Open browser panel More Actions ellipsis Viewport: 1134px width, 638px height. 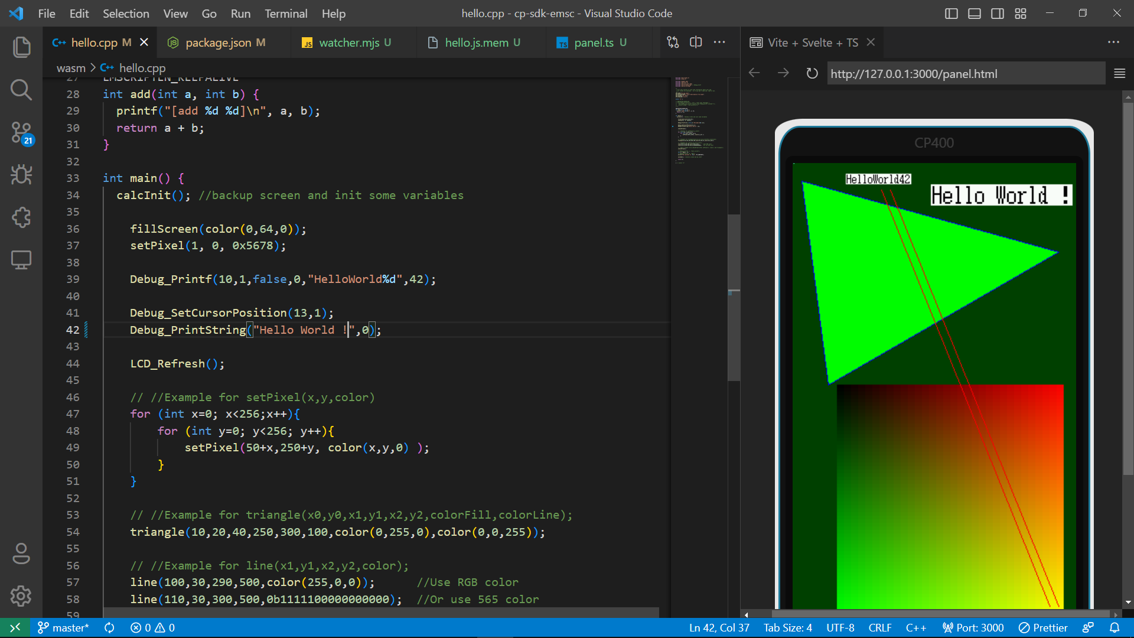click(1113, 42)
